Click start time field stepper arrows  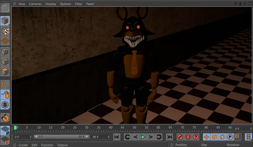click(x=31, y=137)
